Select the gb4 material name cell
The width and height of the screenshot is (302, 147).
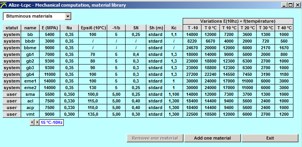tap(30, 74)
